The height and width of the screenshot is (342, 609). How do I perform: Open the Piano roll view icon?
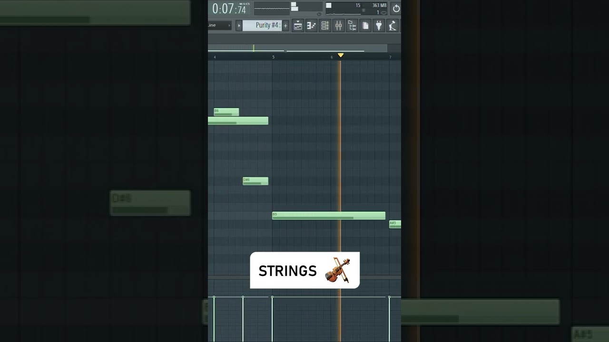(311, 26)
